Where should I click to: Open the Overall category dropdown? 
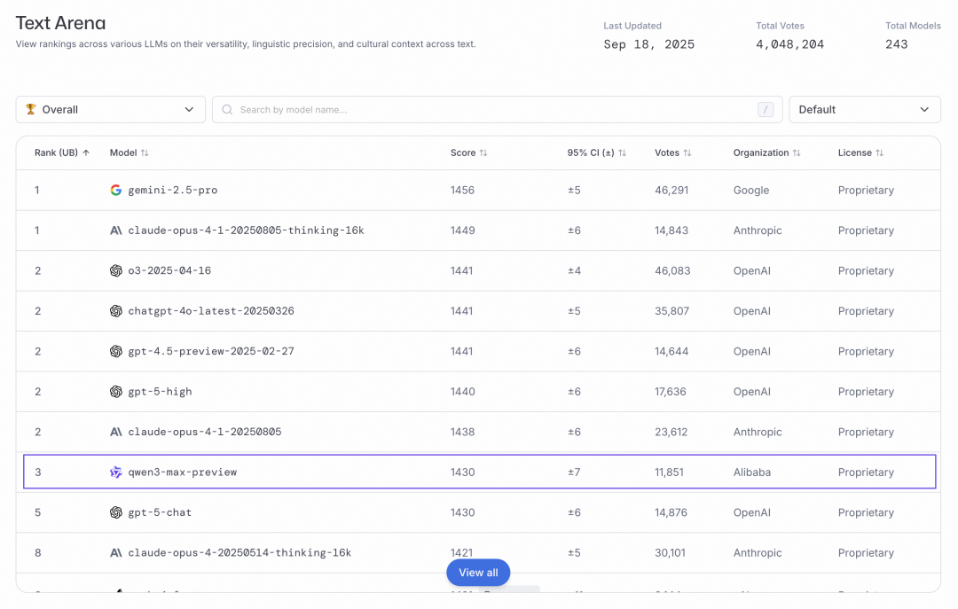(x=110, y=110)
